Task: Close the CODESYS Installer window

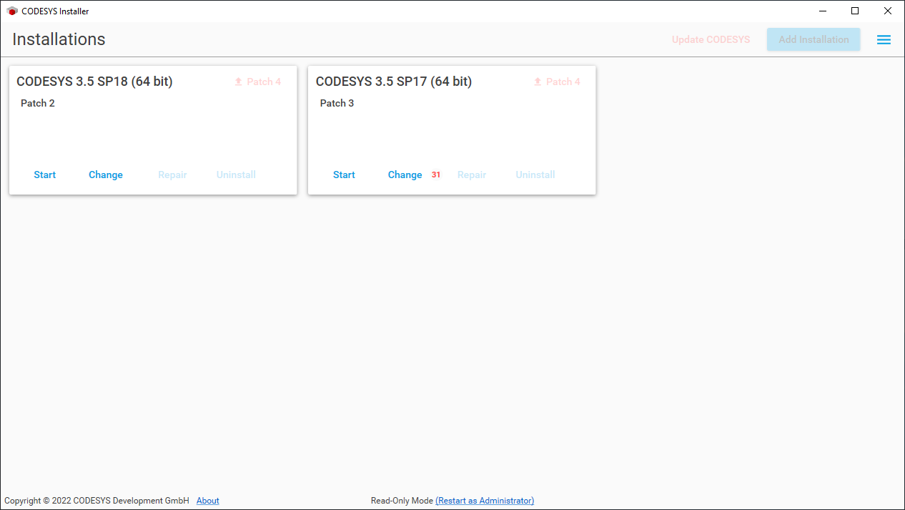Action: (888, 11)
